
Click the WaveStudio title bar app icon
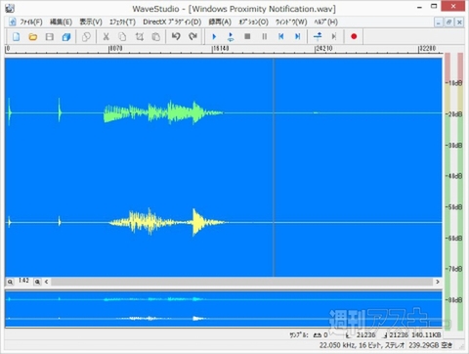pyautogui.click(x=11, y=8)
